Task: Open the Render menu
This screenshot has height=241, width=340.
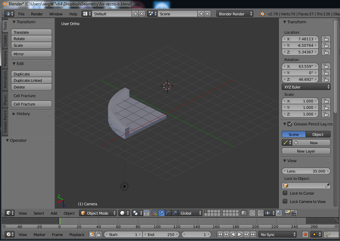Action: pos(37,14)
